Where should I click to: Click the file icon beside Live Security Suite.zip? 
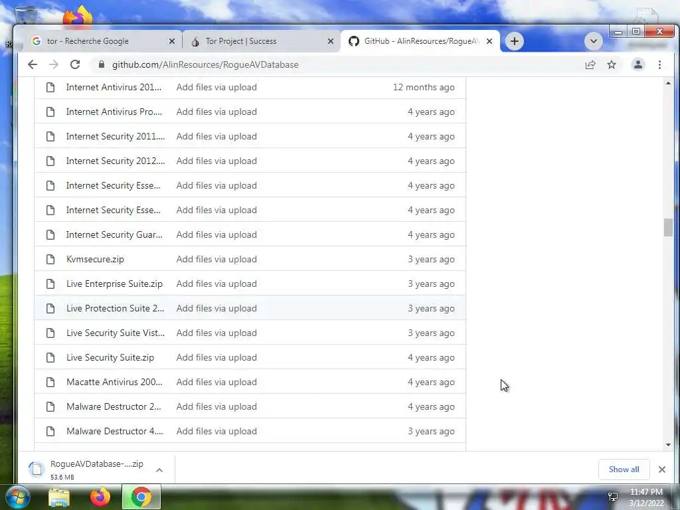[x=50, y=357]
